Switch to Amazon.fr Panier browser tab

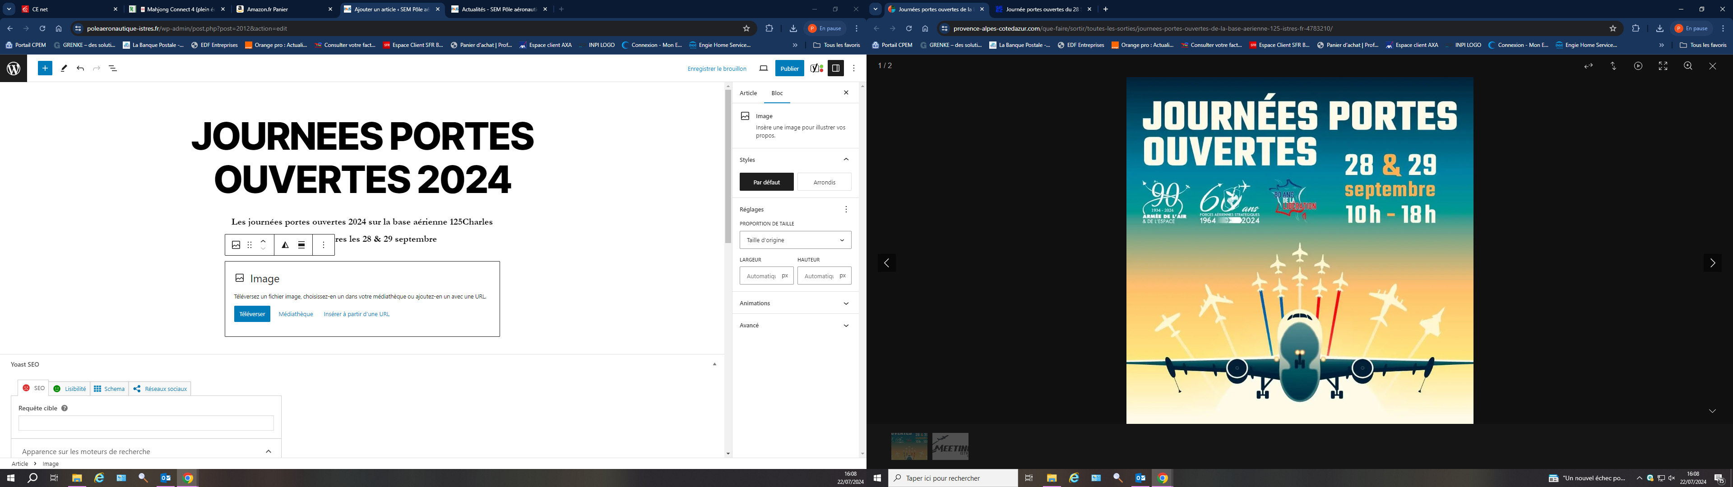pyautogui.click(x=285, y=9)
